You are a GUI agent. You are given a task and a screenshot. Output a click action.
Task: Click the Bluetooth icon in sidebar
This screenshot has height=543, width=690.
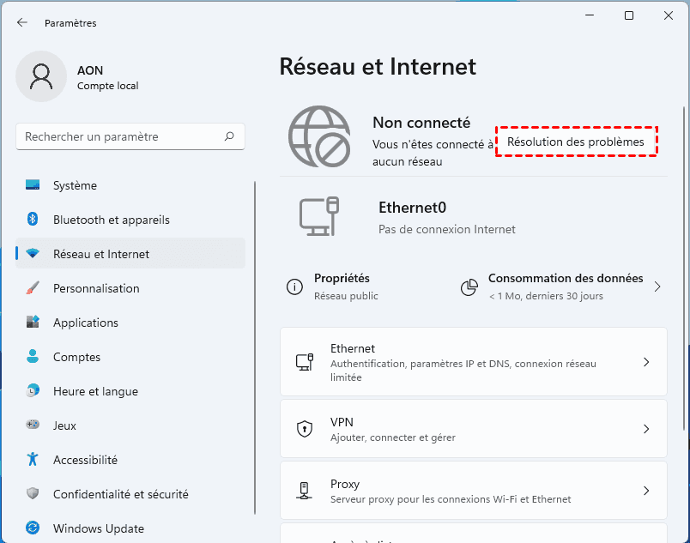tap(33, 220)
